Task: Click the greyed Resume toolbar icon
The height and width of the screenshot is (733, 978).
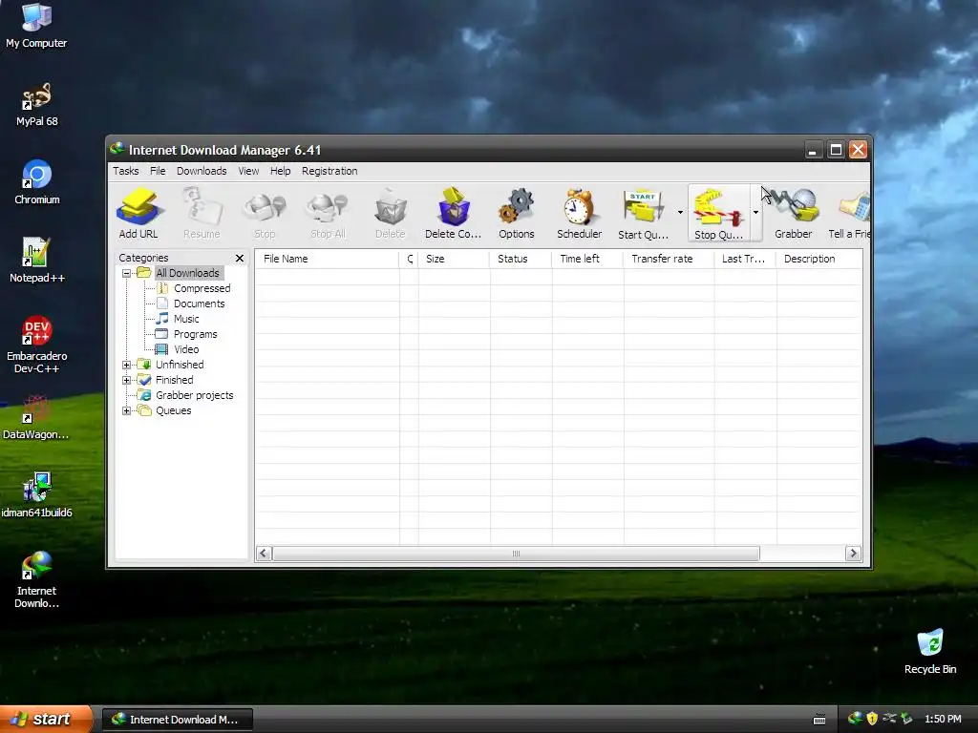Action: tap(202, 214)
